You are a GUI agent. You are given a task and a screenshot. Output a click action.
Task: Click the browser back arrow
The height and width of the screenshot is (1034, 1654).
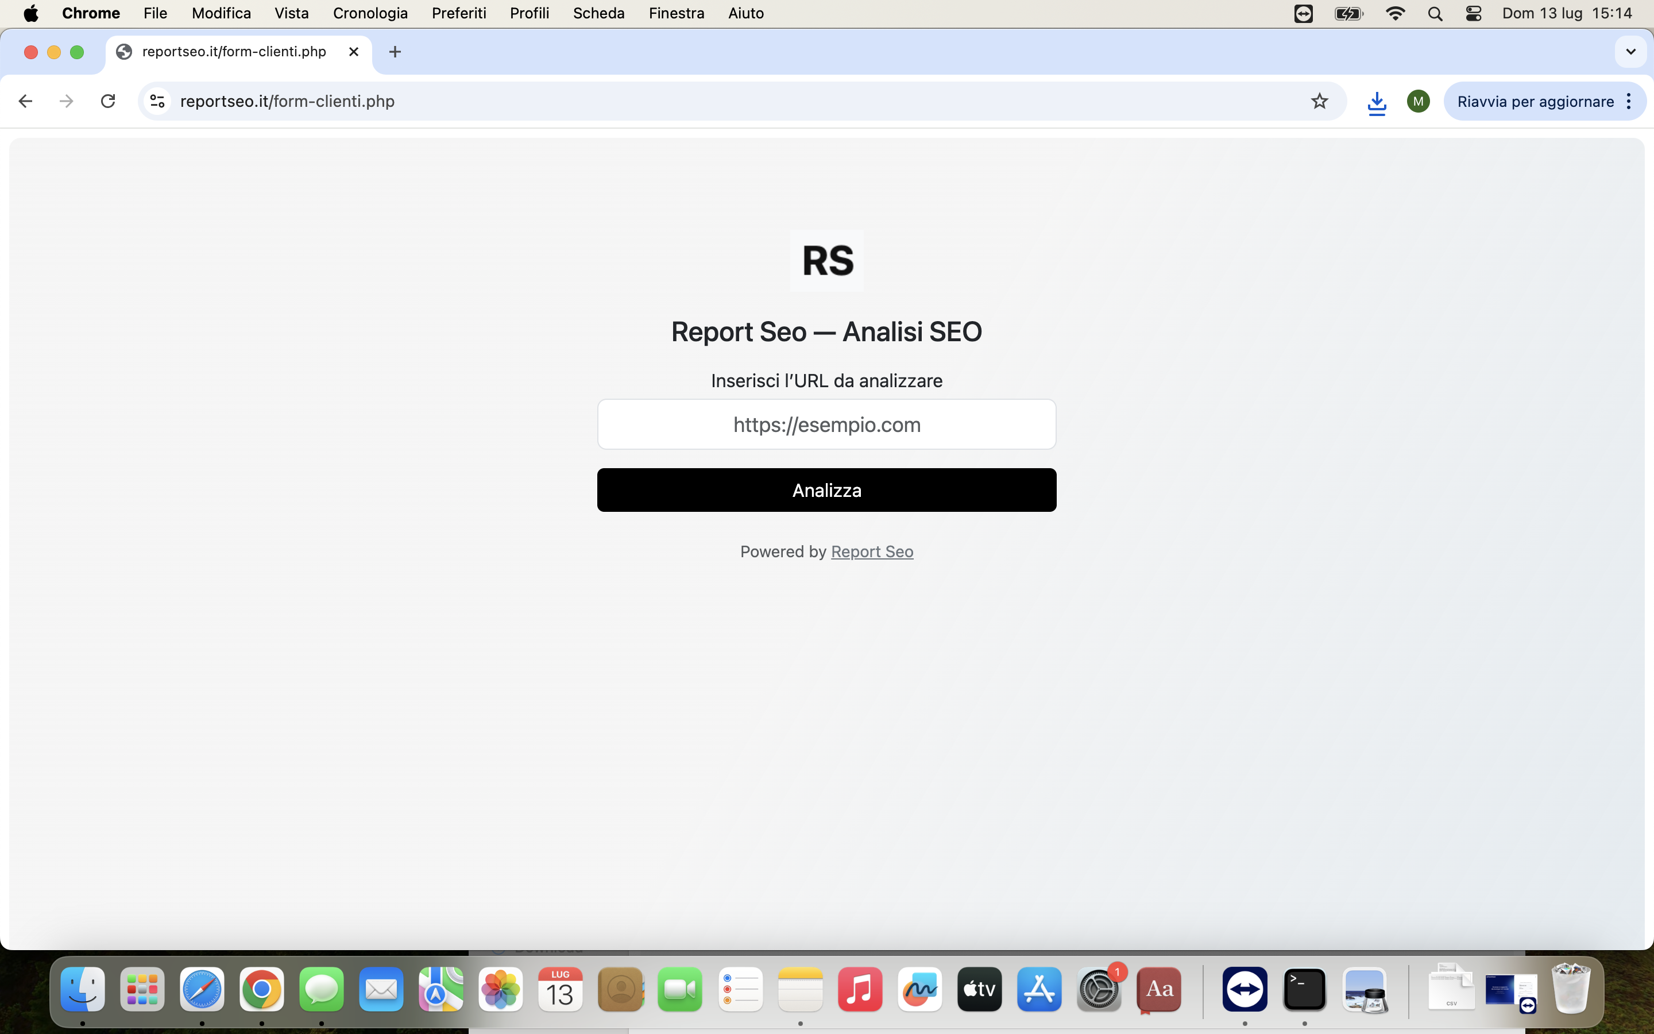coord(25,101)
